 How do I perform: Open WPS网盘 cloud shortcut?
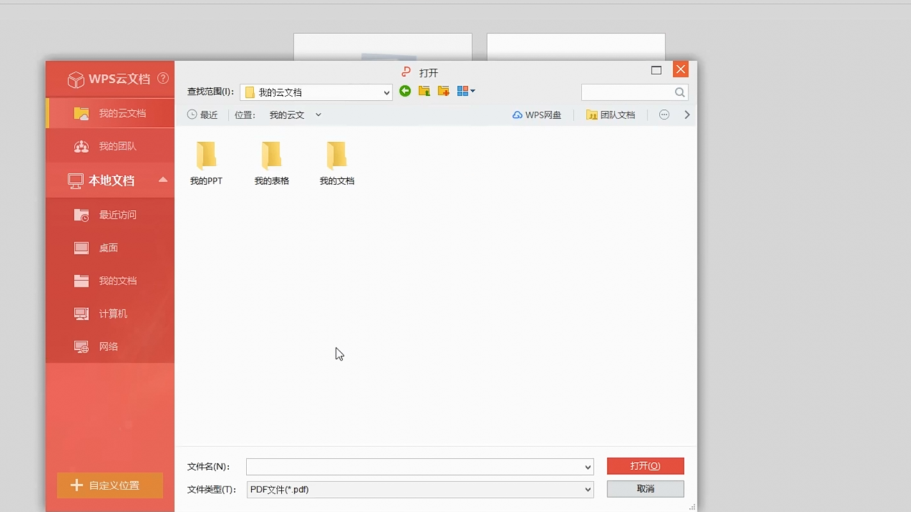[537, 115]
